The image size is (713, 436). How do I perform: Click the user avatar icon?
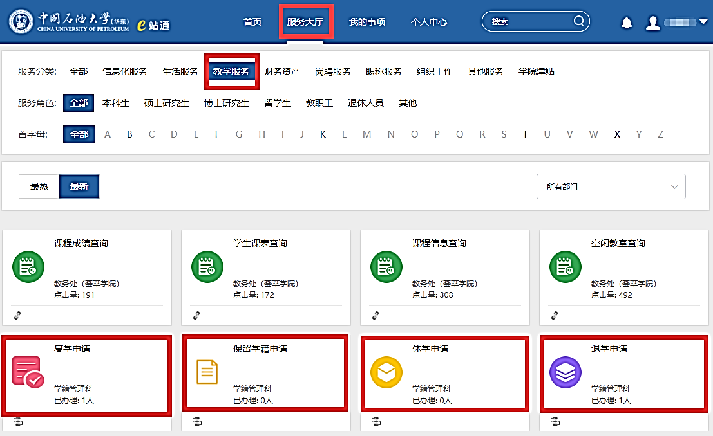tap(653, 23)
